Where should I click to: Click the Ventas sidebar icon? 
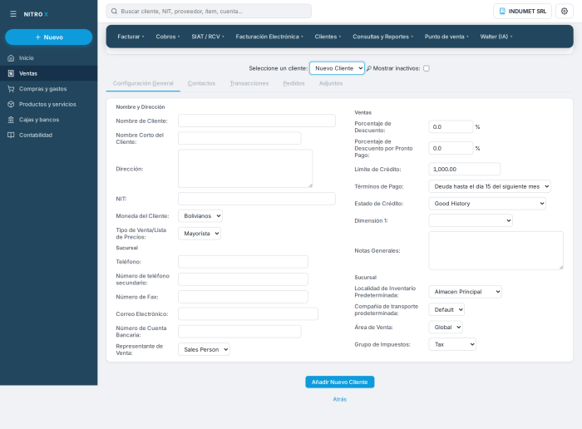coord(11,73)
